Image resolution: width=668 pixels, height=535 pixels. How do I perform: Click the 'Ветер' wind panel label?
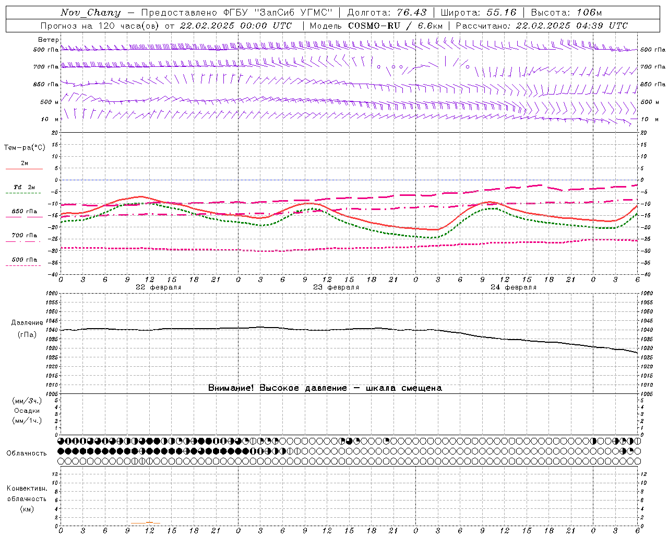click(x=48, y=40)
